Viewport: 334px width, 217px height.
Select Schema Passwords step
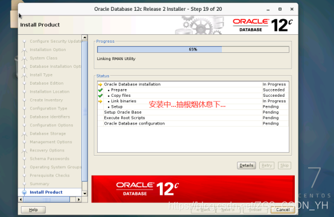[49, 159]
